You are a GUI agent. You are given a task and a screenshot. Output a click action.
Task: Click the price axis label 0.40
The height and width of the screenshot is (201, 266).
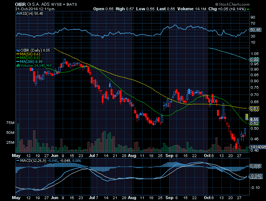tap(255, 150)
